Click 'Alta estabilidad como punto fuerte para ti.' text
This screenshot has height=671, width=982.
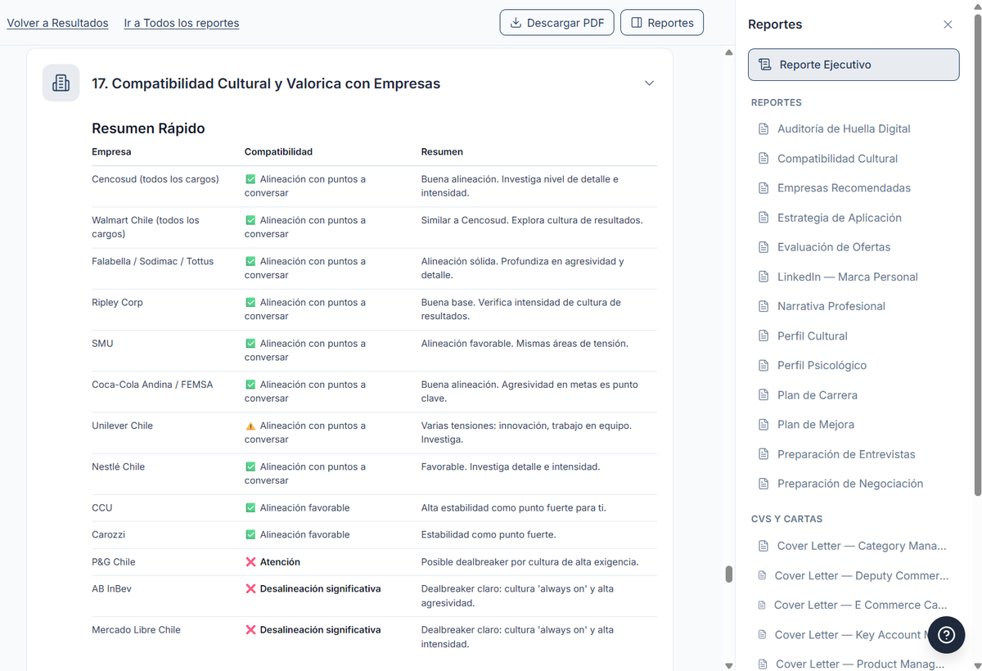(x=514, y=508)
